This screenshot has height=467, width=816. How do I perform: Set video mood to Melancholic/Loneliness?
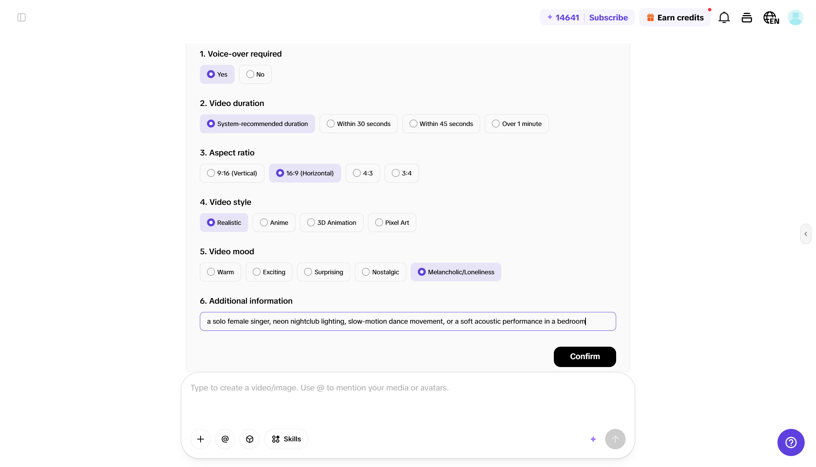pyautogui.click(x=456, y=272)
